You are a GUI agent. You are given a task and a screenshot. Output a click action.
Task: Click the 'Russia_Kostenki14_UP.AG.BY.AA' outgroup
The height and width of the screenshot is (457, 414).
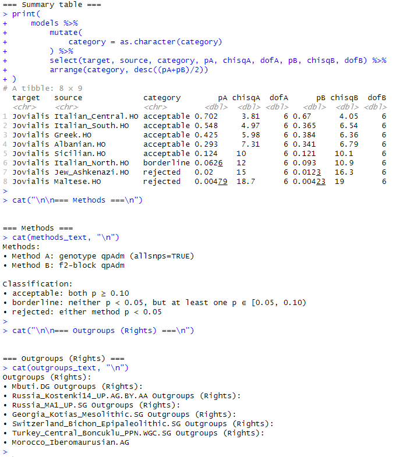(80, 396)
